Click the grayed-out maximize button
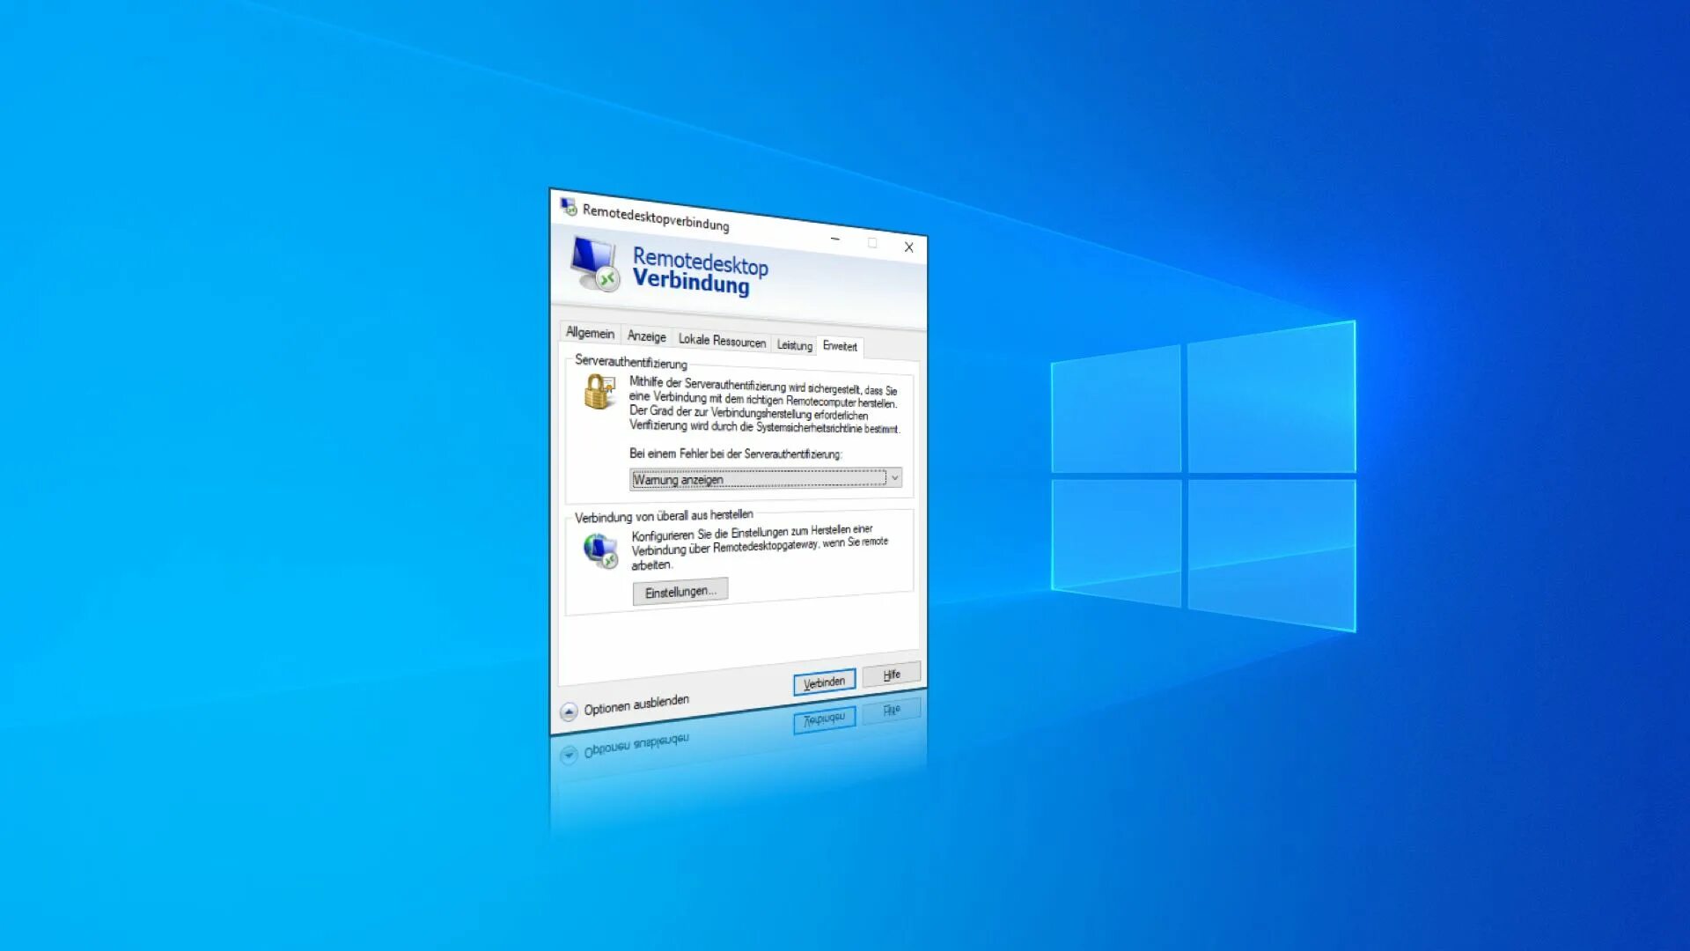 click(x=872, y=243)
